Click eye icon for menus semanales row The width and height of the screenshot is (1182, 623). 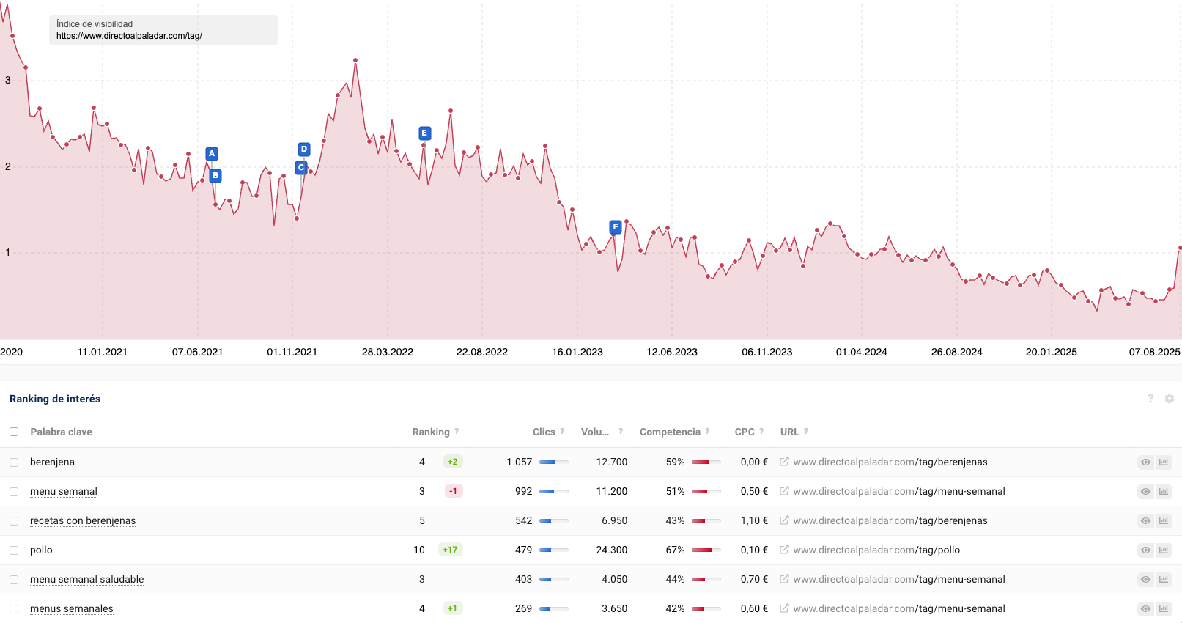click(1145, 608)
